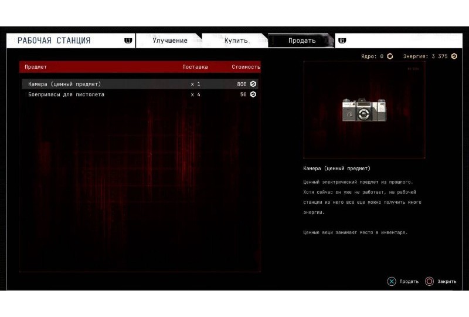Select the Продать tab
Screen dimensions: 469x317
302,41
